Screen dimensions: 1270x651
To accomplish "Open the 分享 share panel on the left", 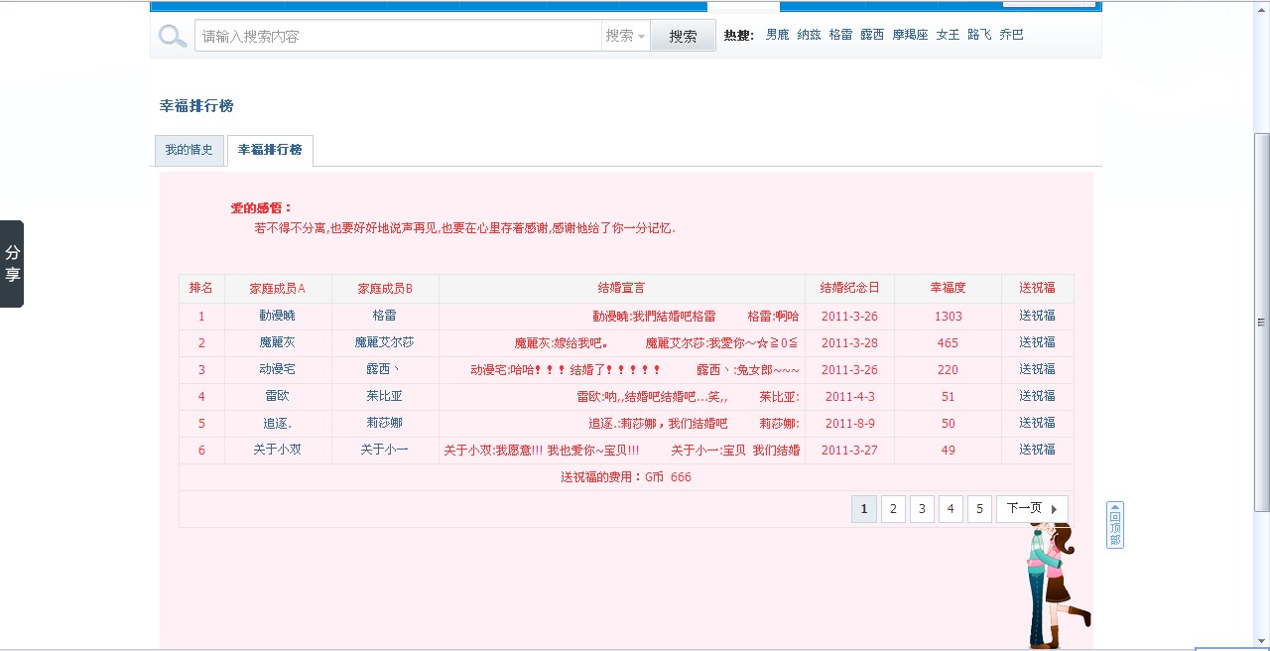I will click(x=12, y=262).
